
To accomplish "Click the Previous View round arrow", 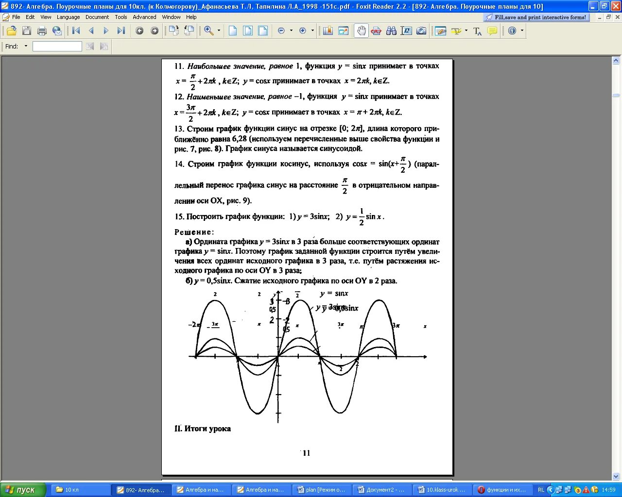I will click(x=139, y=31).
